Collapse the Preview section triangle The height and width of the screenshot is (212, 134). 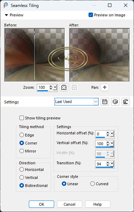6,15
